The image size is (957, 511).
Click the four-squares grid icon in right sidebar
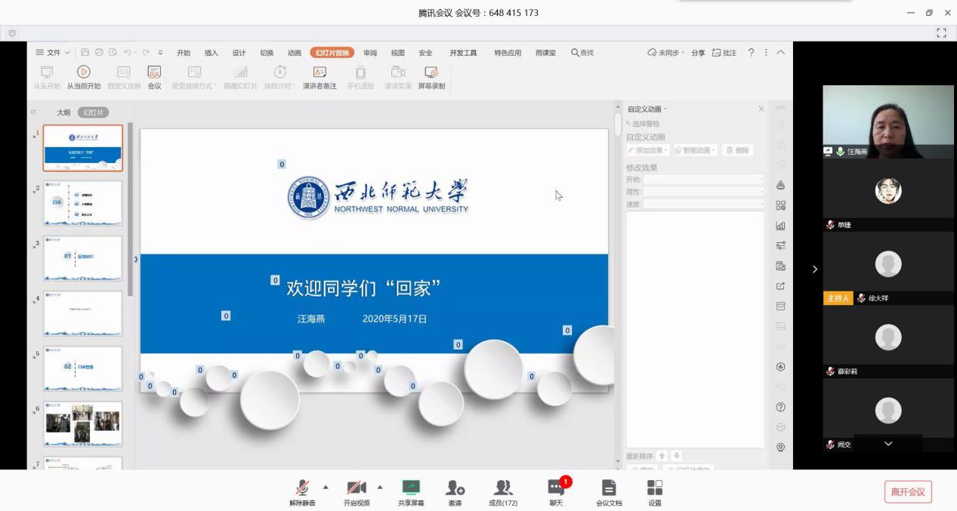[x=780, y=205]
